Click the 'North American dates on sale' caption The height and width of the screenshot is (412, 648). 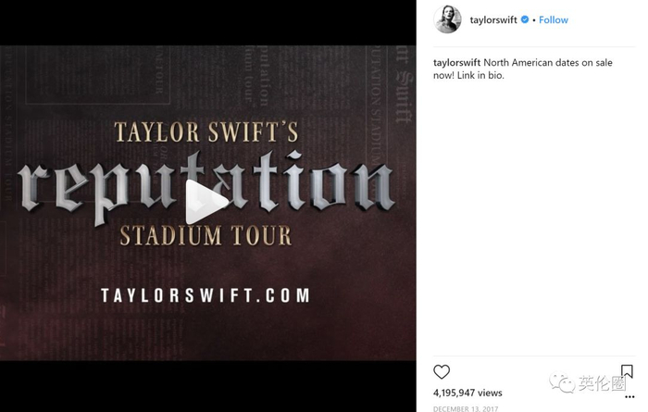point(548,62)
